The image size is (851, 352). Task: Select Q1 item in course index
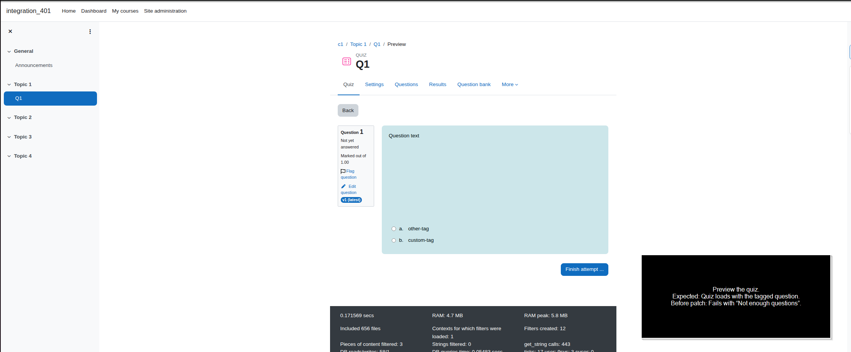click(50, 98)
